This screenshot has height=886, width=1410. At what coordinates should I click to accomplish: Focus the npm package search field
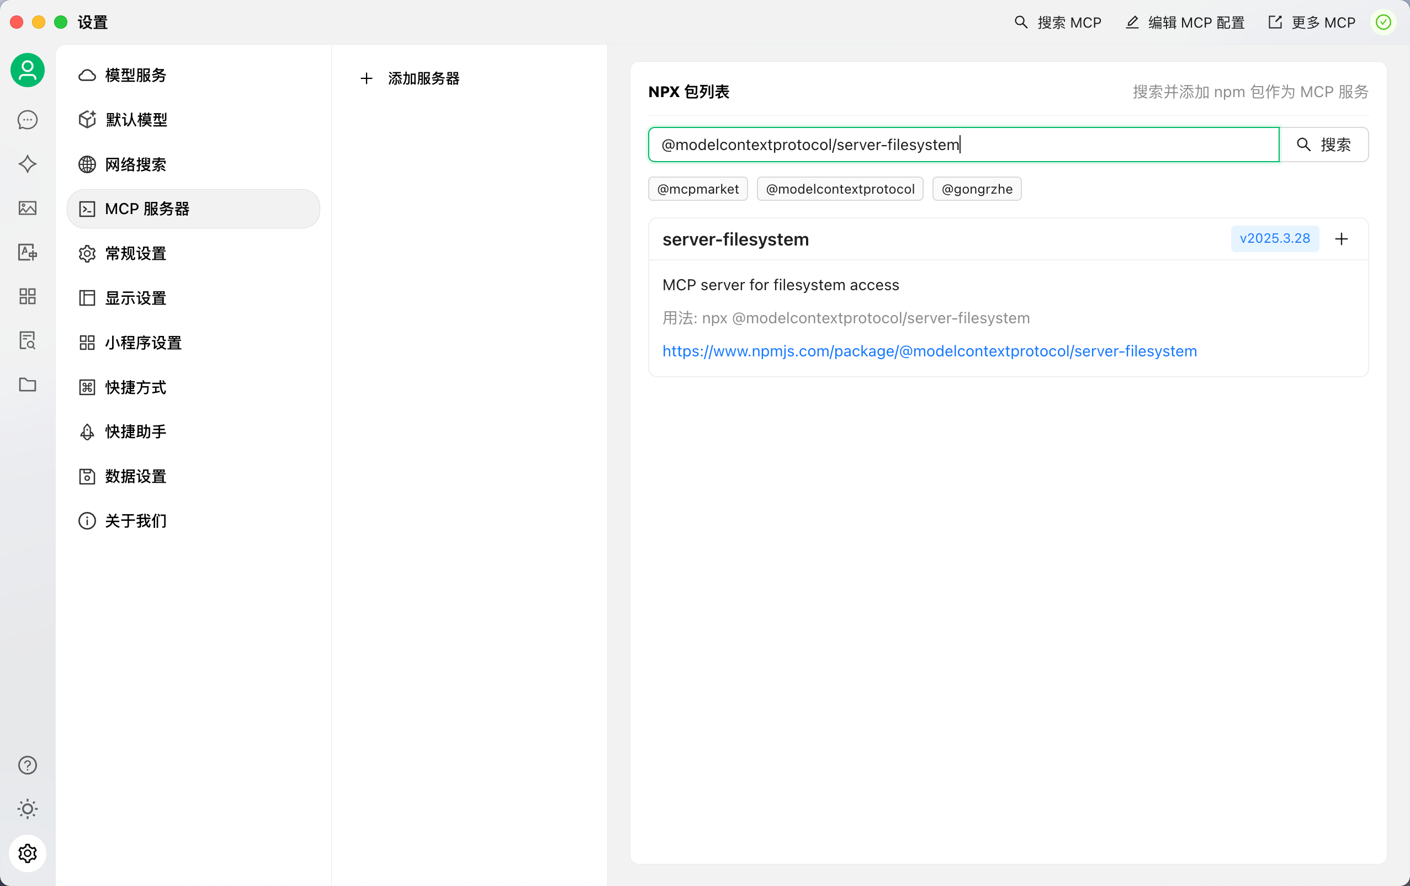(x=963, y=145)
